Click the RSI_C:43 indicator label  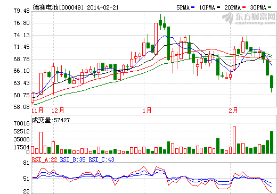click(x=102, y=159)
